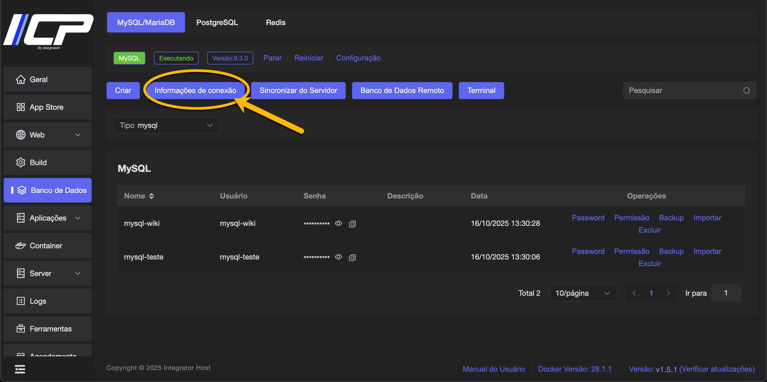Collapse sidebar with the menu icon
Screen dimensions: 767x382
(20, 369)
